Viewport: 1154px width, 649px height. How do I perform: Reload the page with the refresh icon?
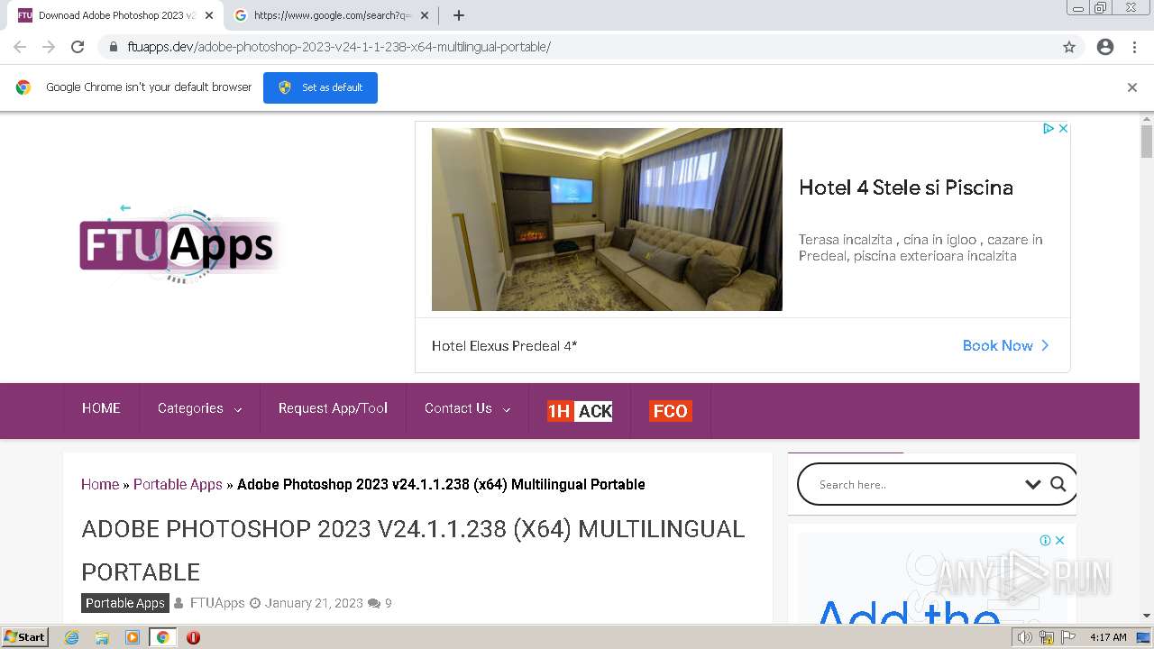[x=78, y=47]
